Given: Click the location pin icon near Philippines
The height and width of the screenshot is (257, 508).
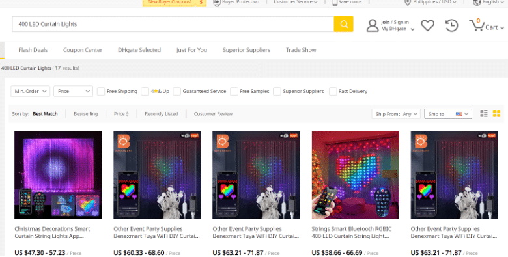Looking at the screenshot, I should [408, 3].
